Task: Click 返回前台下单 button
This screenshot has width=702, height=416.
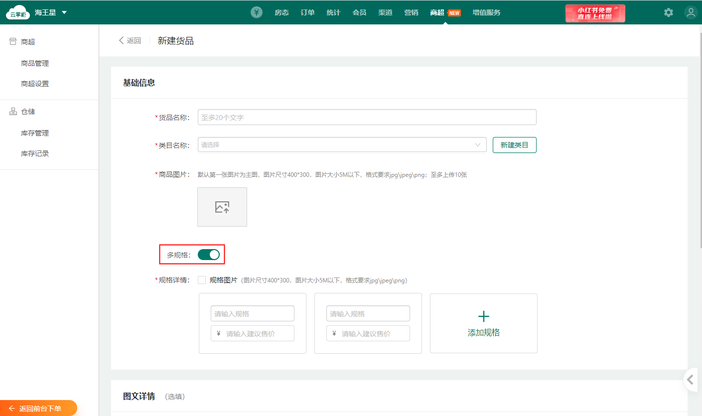Action: point(39,408)
